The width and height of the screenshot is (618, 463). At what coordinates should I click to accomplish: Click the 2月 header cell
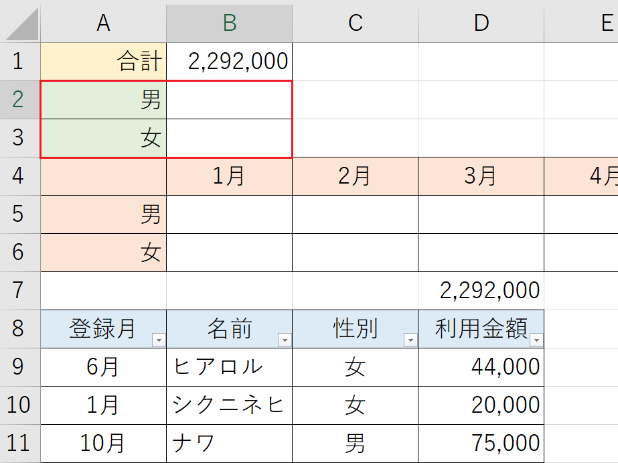(x=355, y=176)
